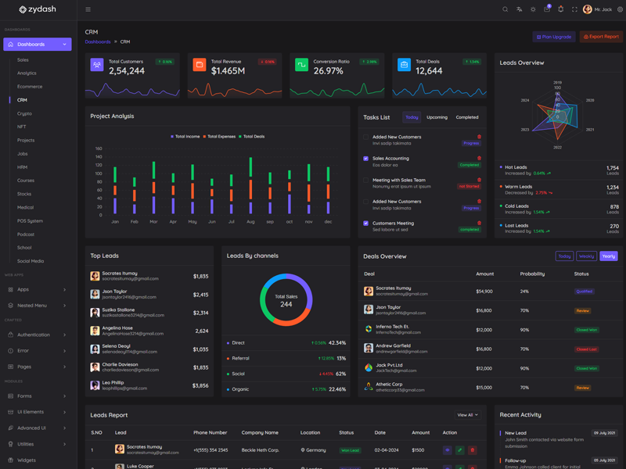Click the language translate icon
Viewport: 626px width, 469px height.
tap(519, 9)
